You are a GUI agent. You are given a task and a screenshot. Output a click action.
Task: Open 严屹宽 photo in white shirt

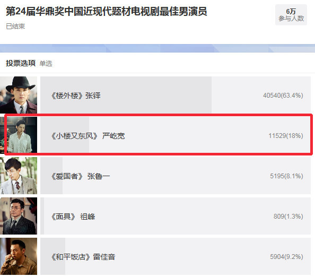(19, 135)
